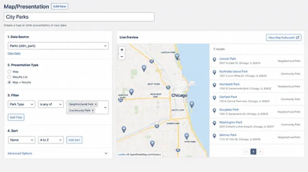Click the map pin in the lake east of South Loop
308x172 pixels.
[192, 104]
